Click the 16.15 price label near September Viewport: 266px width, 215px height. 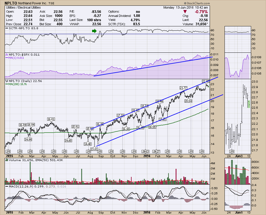click(100, 124)
